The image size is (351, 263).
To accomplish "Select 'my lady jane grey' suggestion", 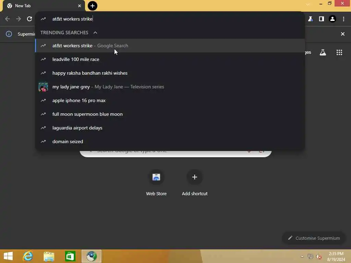I will click(170, 87).
